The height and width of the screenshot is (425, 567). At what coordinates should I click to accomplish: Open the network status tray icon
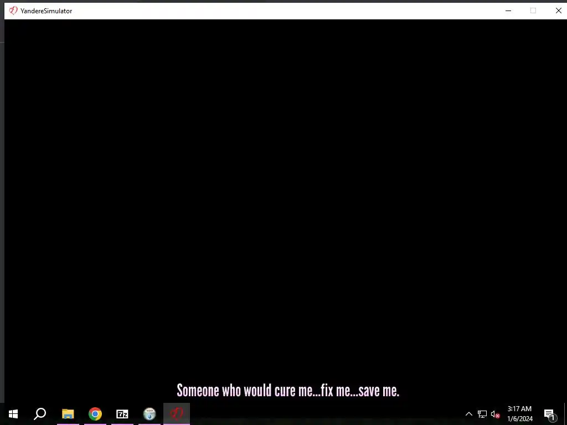[482, 414]
